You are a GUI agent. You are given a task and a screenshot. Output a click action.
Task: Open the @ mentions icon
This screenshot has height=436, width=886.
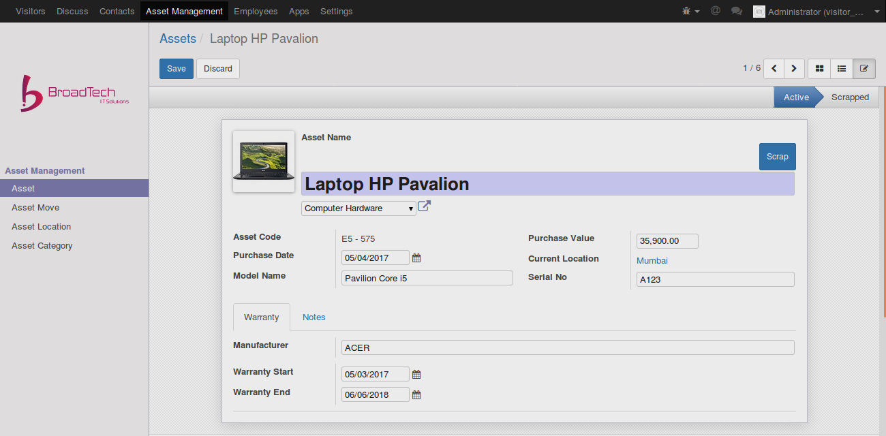coord(716,11)
